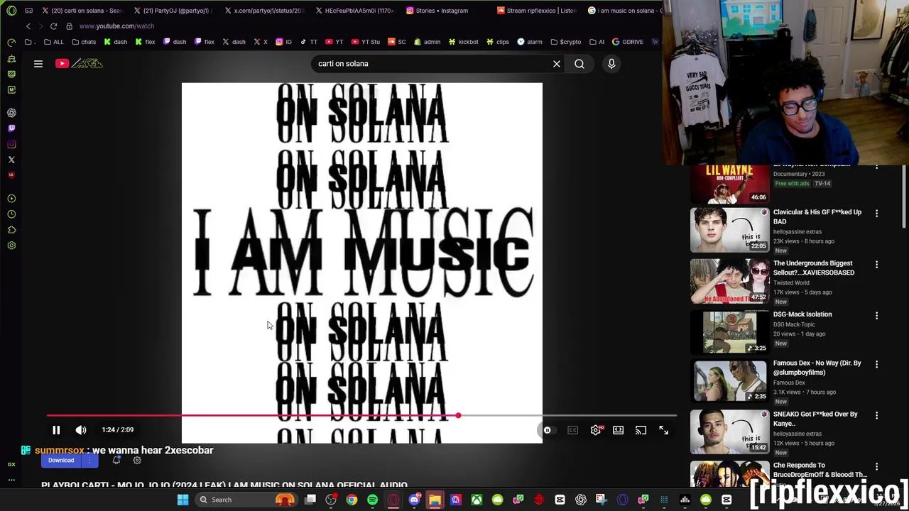Open 'ALL' bookmarks folder

[53, 42]
